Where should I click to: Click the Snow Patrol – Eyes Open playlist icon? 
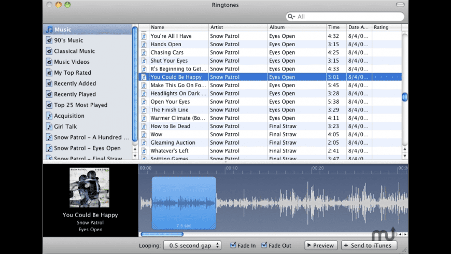49,148
